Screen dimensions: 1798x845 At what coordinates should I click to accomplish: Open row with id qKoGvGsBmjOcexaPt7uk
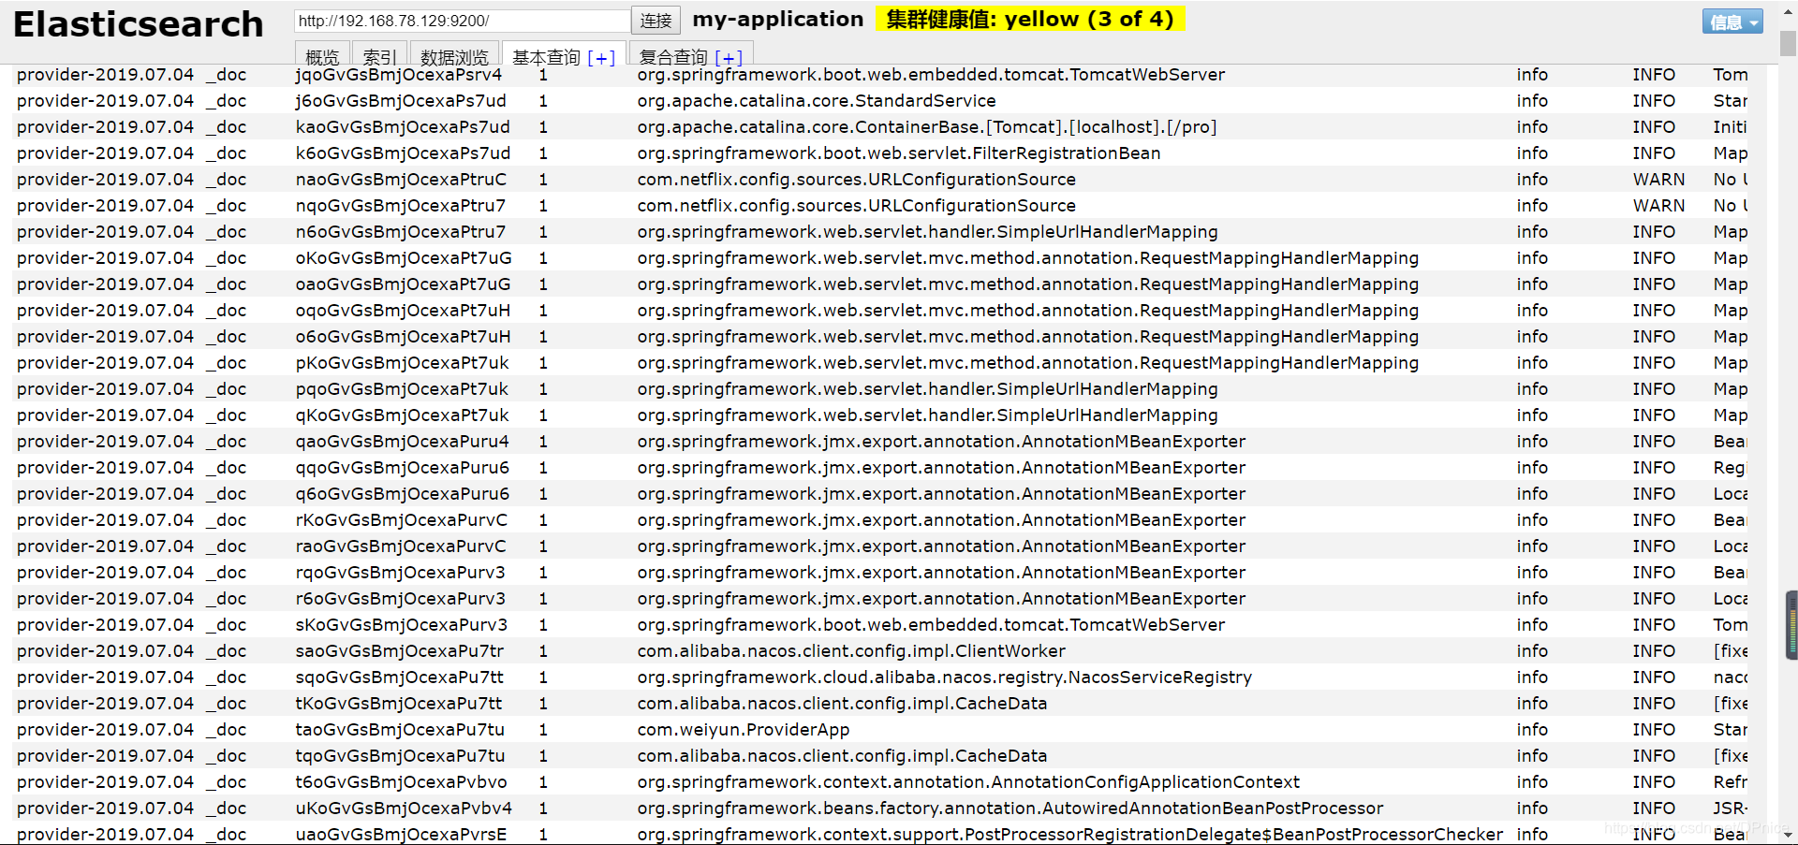pyautogui.click(x=403, y=415)
